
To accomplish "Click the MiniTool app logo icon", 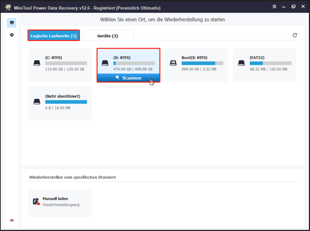I will 8,8.
